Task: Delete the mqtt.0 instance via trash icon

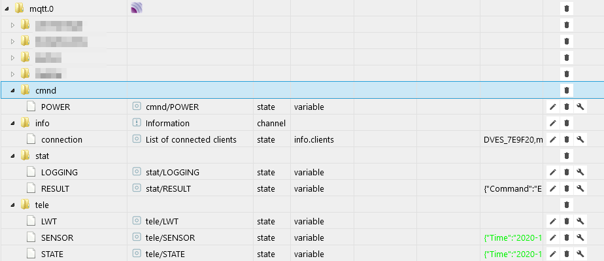Action: (566, 8)
